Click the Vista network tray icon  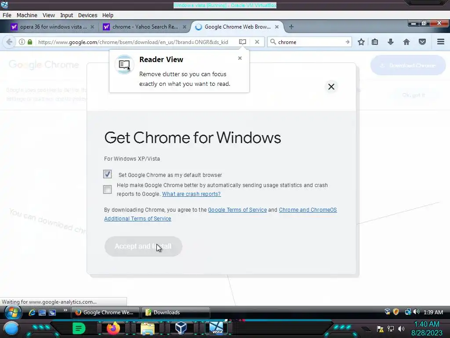click(x=408, y=312)
